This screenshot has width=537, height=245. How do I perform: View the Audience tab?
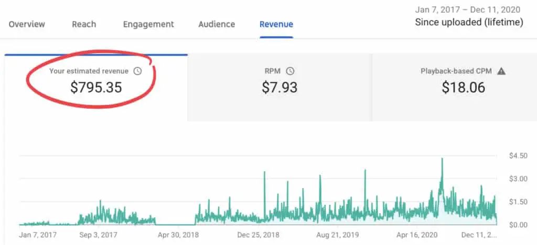pos(217,24)
